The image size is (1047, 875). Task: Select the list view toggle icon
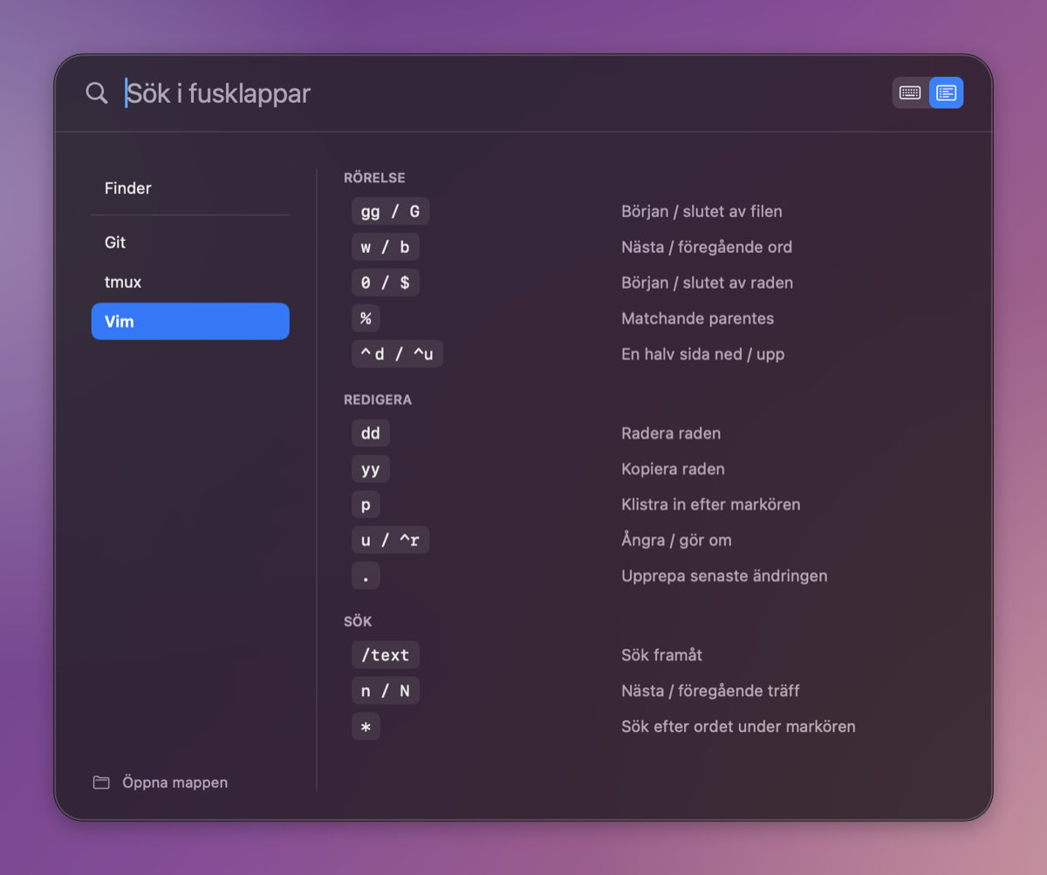pos(947,92)
